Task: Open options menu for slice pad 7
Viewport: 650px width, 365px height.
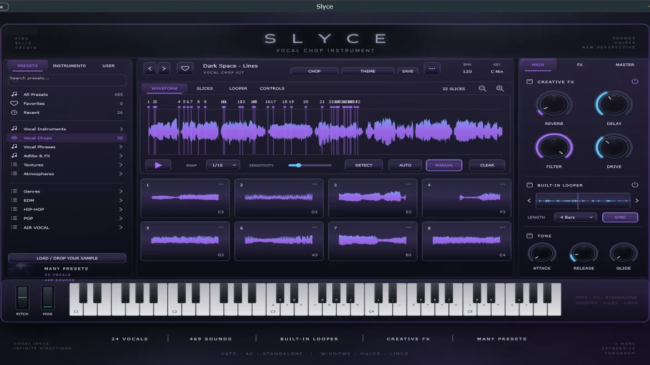Action: click(409, 227)
